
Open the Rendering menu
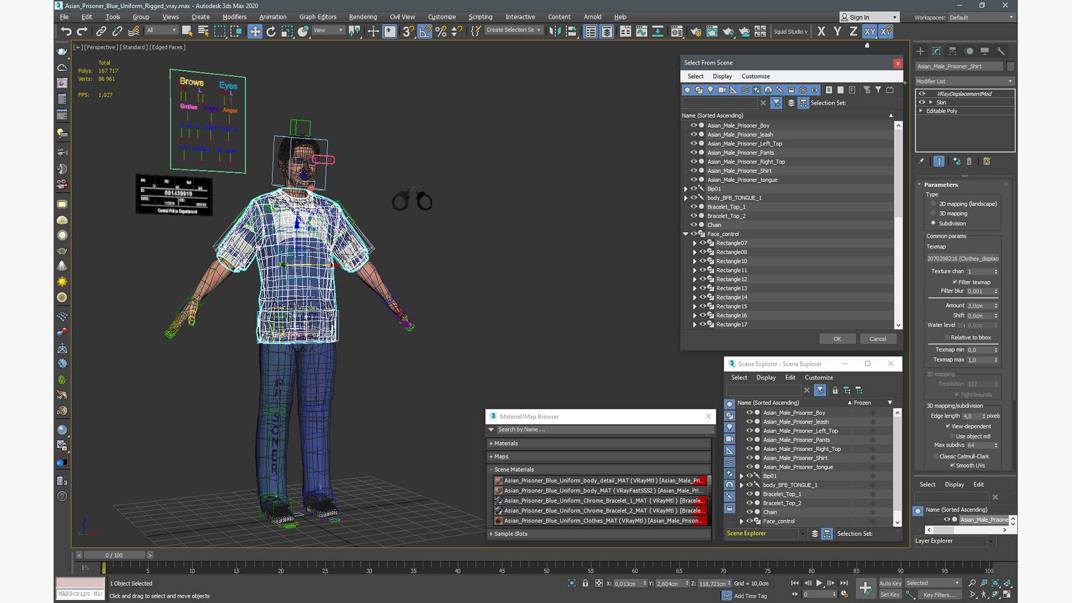coord(363,17)
